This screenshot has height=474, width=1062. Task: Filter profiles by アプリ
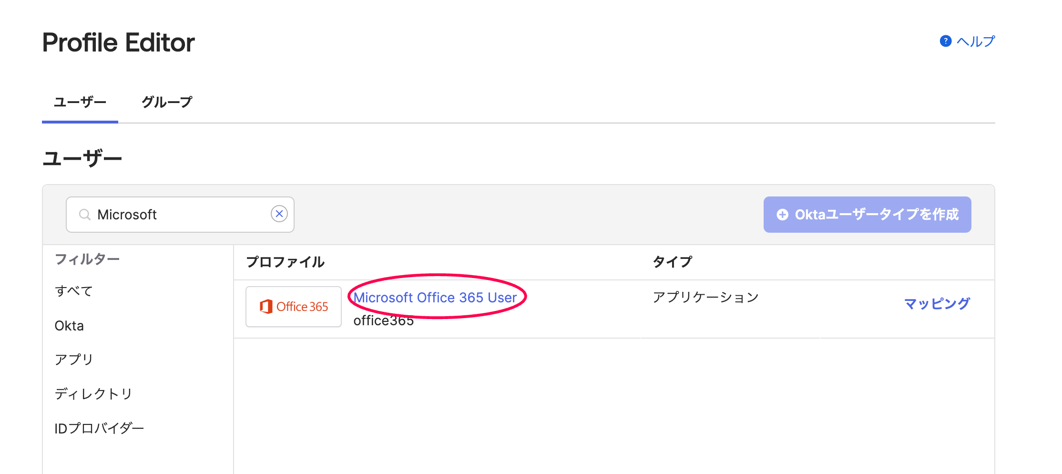(74, 360)
